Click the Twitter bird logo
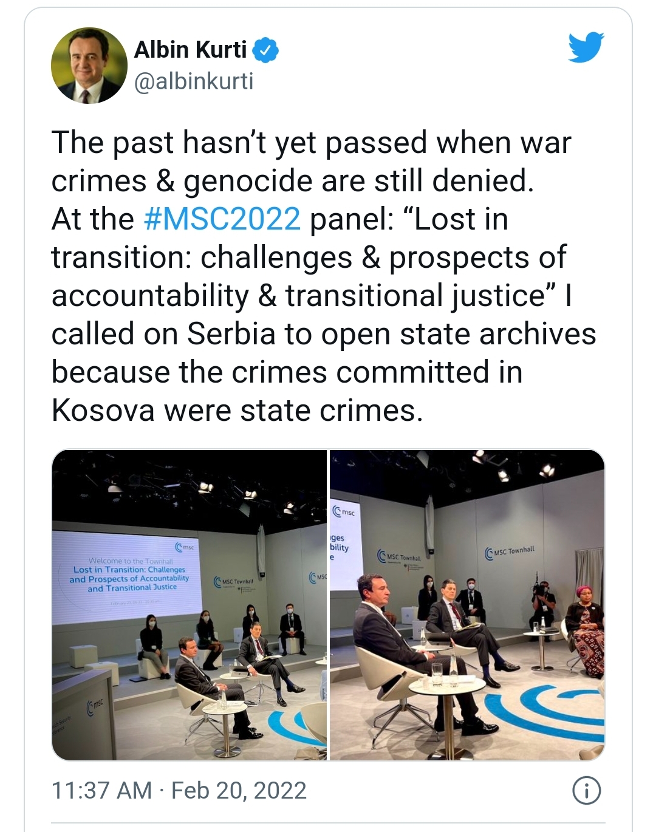This screenshot has width=656, height=832. (x=586, y=48)
